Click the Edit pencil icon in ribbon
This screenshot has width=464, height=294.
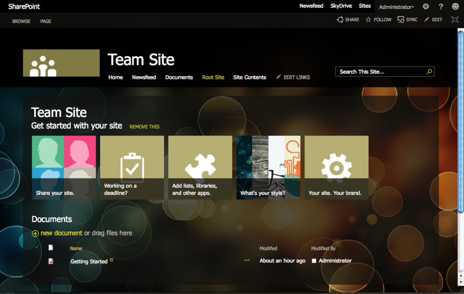426,19
